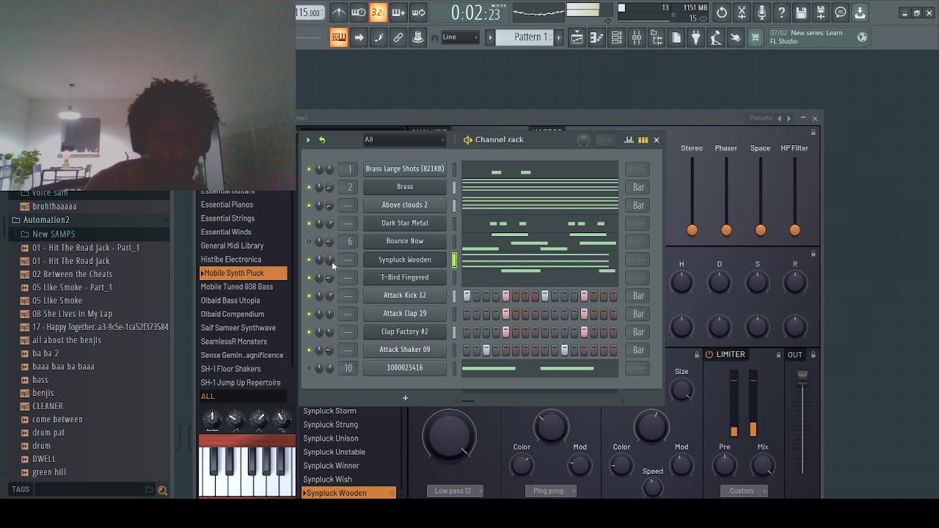The width and height of the screenshot is (939, 528).
Task: Open the Pattern 1 selector
Action: pyautogui.click(x=524, y=37)
